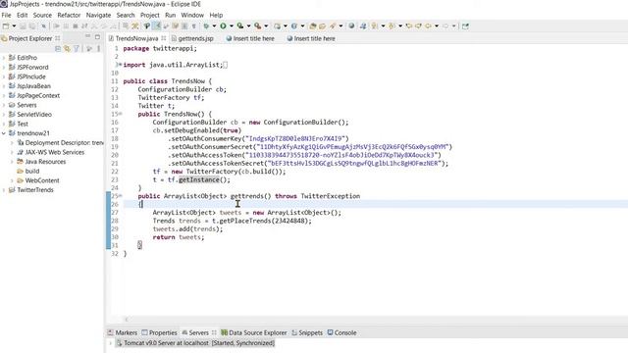Open the second 'Insert title here' browser tab
This screenshot has width=628, height=353.
pos(311,38)
